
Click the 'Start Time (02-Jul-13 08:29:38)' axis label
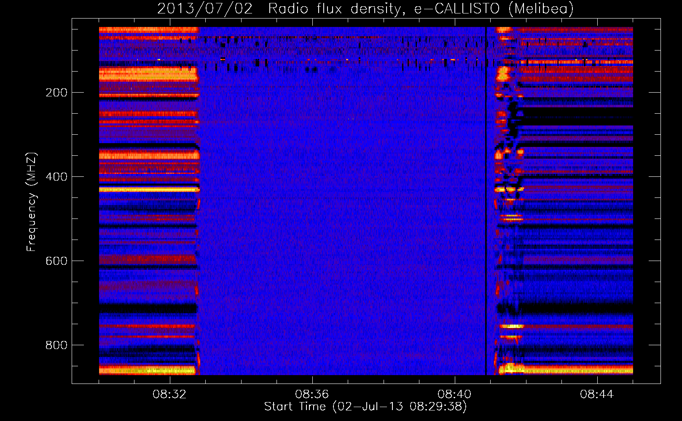click(365, 407)
